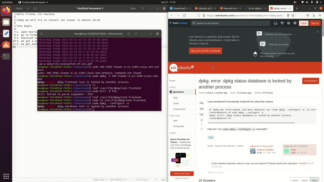The height and width of the screenshot is (182, 324).
Task: Open Jobs in left sidebar
Action: pyautogui.click(x=175, y=121)
